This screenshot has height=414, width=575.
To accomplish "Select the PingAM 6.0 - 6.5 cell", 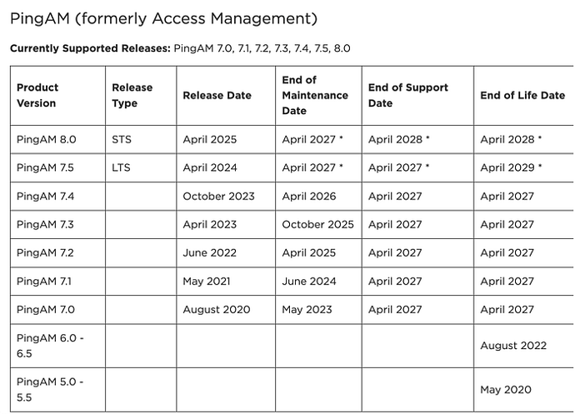I will point(50,346).
